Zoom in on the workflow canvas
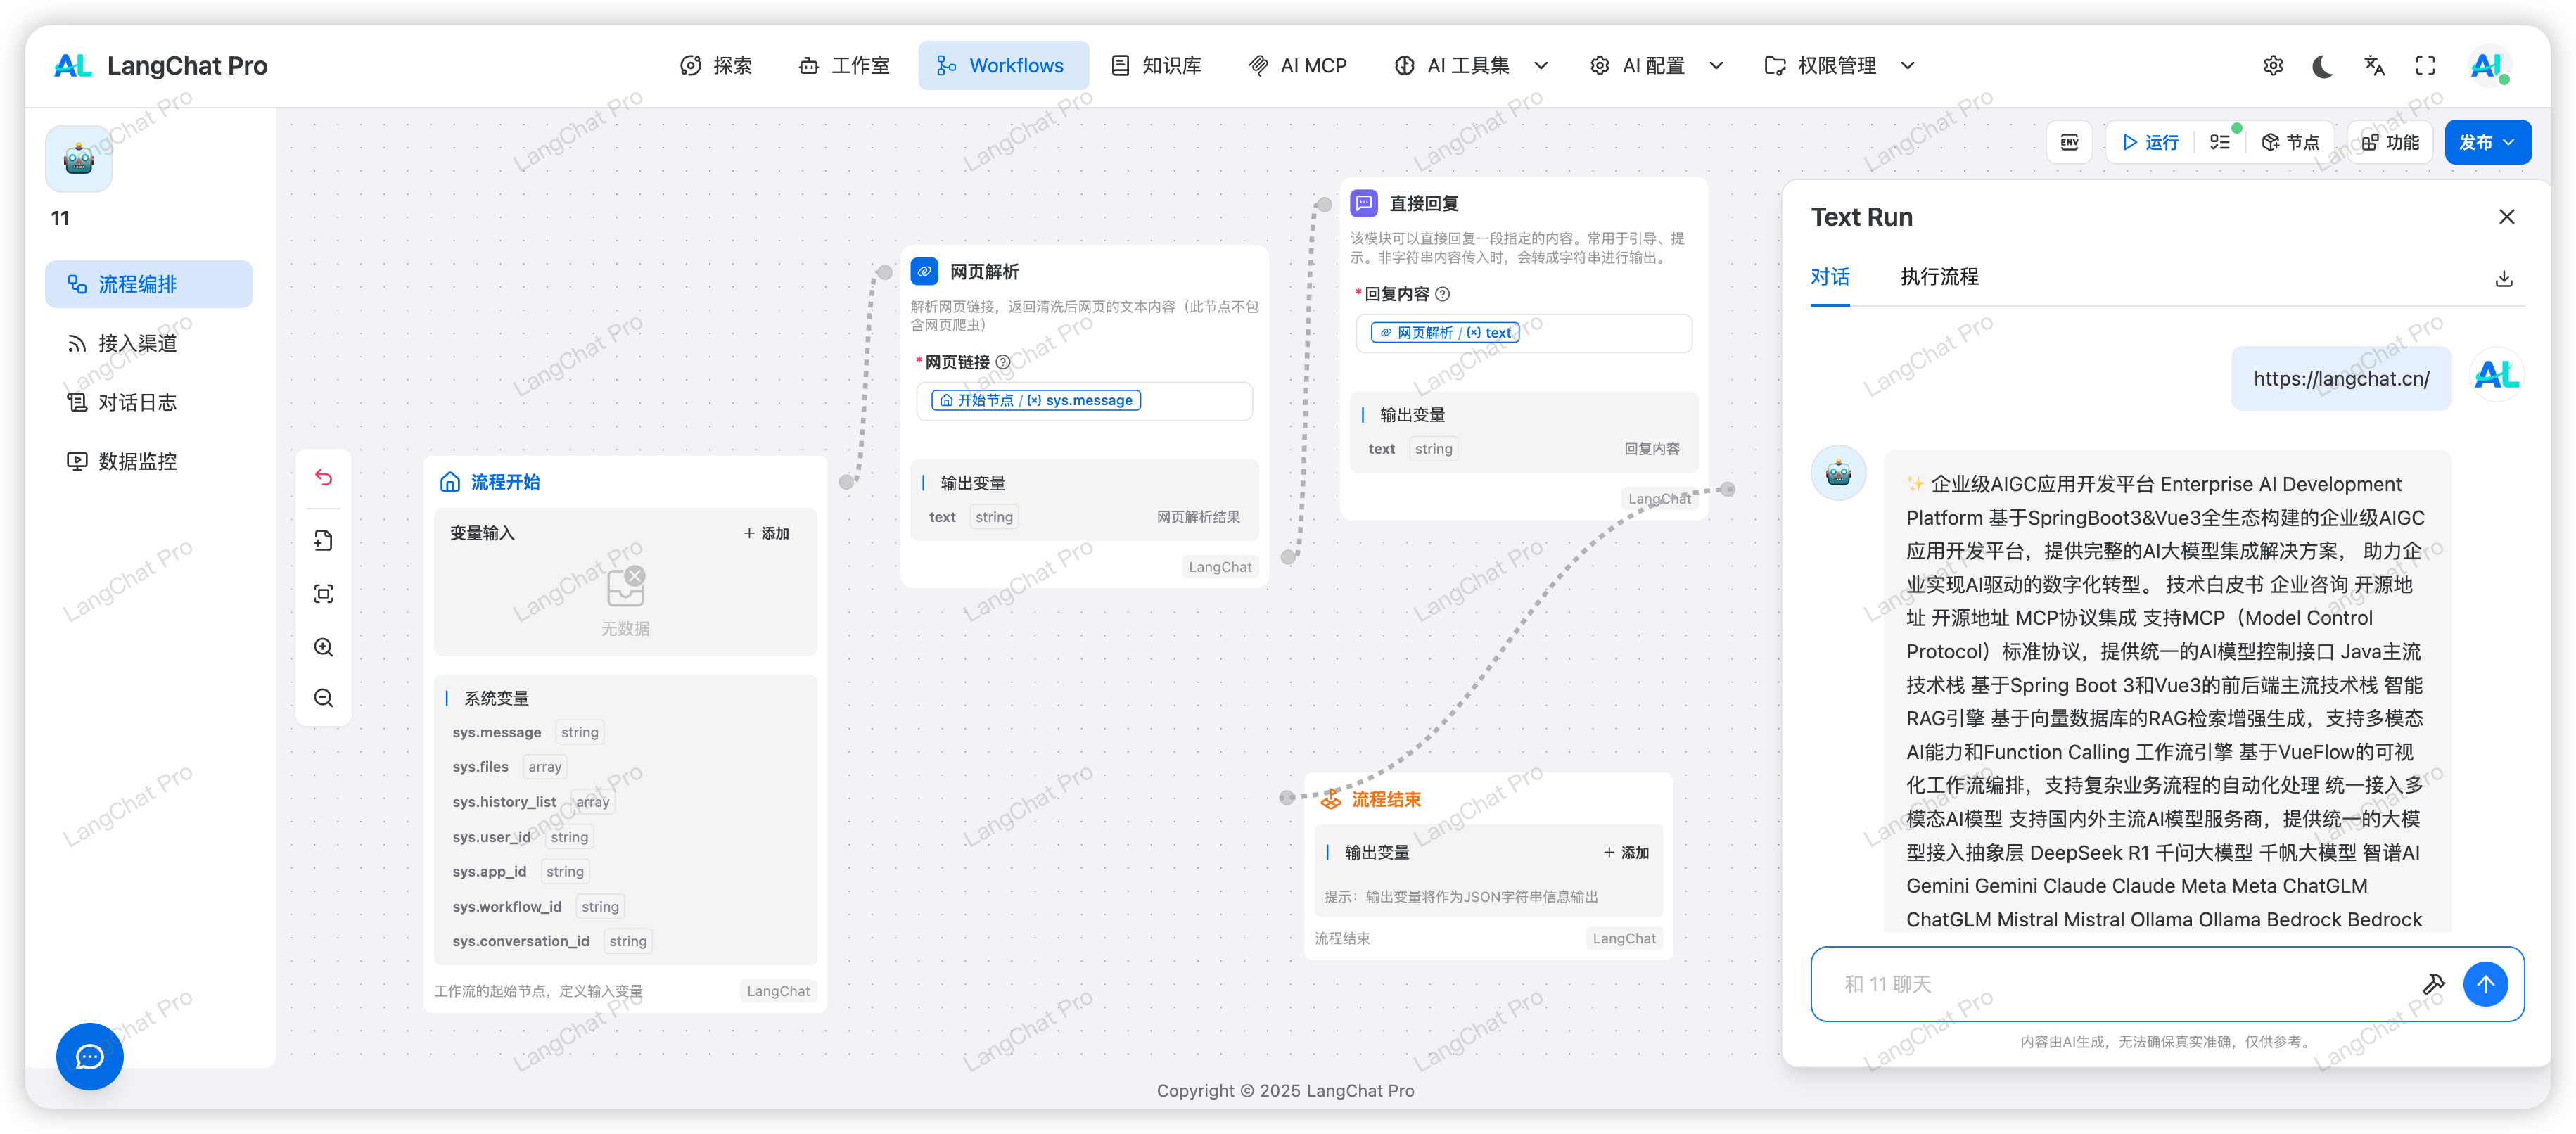Image resolution: width=2576 pixels, height=1134 pixels. pos(324,647)
